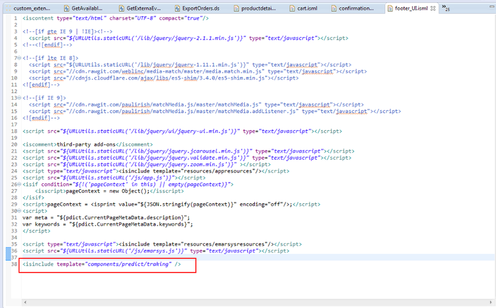The image size is (496, 308).
Task: Open the productdetai... editor tab
Action: coord(255,8)
